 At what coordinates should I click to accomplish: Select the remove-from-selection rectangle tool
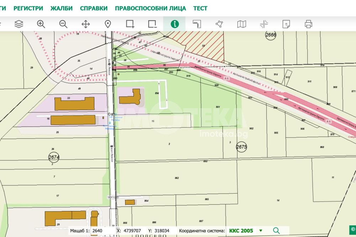152,24
